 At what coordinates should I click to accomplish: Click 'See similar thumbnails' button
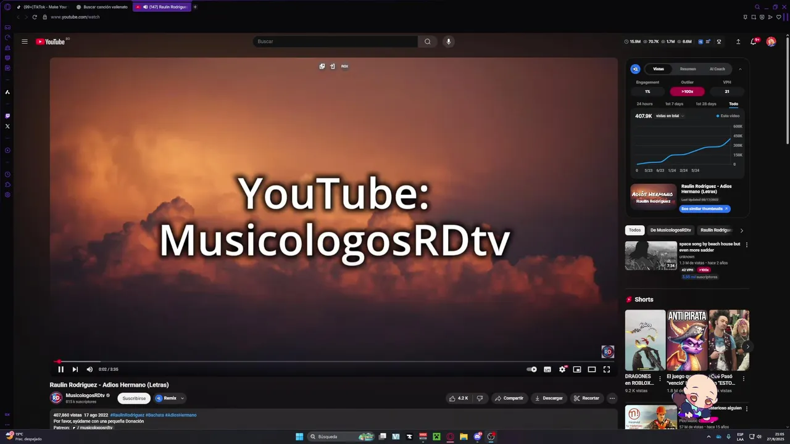click(705, 209)
